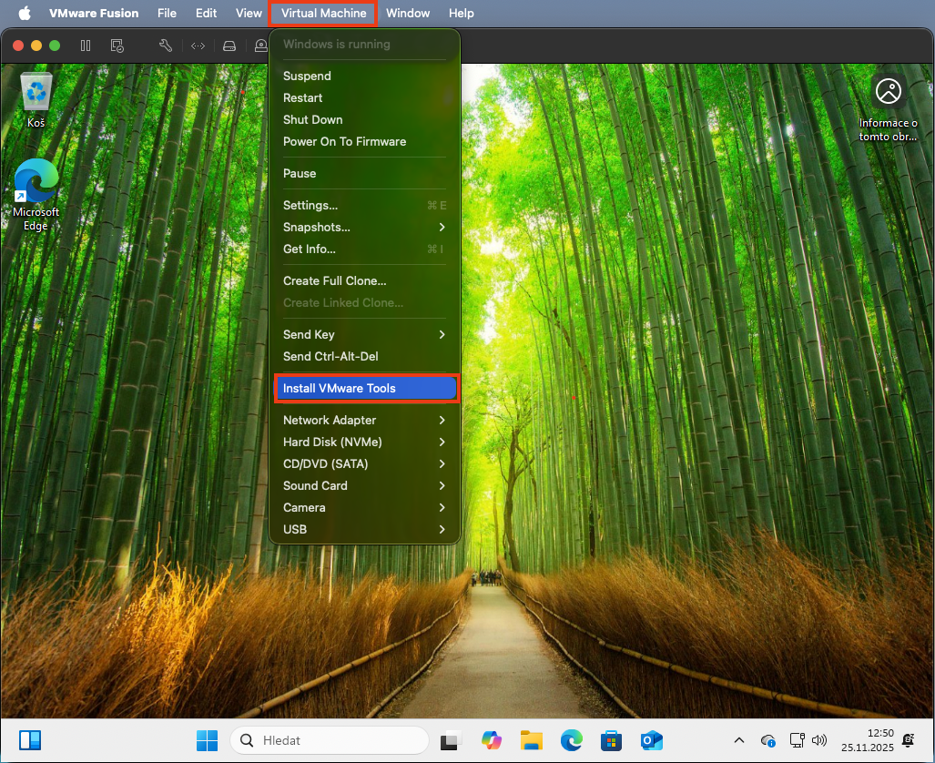This screenshot has height=763, width=935.
Task: Expand the Network Adapter submenu
Action: pos(364,420)
